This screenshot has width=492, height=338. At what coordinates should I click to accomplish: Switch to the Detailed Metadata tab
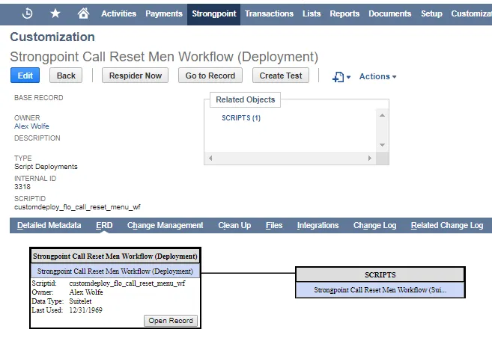(49, 226)
